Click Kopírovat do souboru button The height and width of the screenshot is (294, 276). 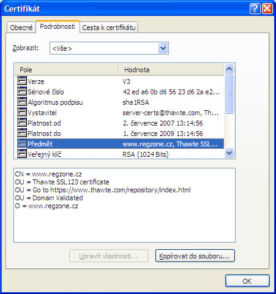[x=195, y=256]
